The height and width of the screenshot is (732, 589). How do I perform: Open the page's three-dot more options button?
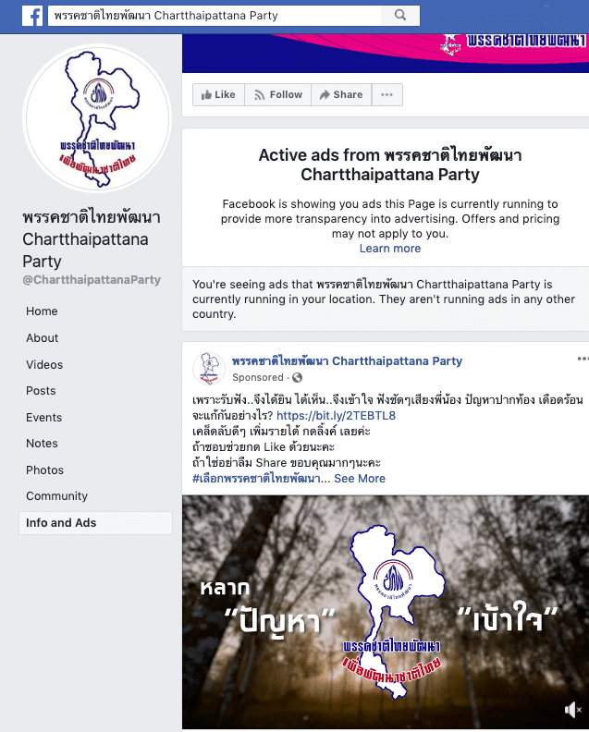click(x=387, y=95)
